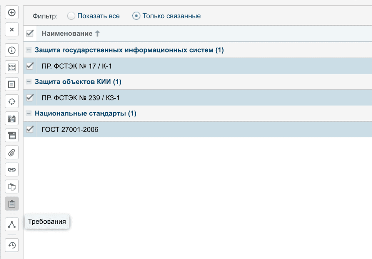372x259 pixels.
Task: Click the paperclip attachments icon
Action: (x=12, y=153)
